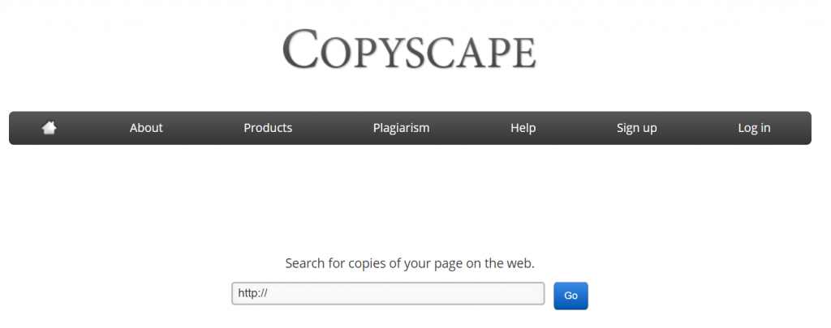Select Plagiarism in the navigation bar
Image resolution: width=831 pixels, height=328 pixels.
[401, 128]
